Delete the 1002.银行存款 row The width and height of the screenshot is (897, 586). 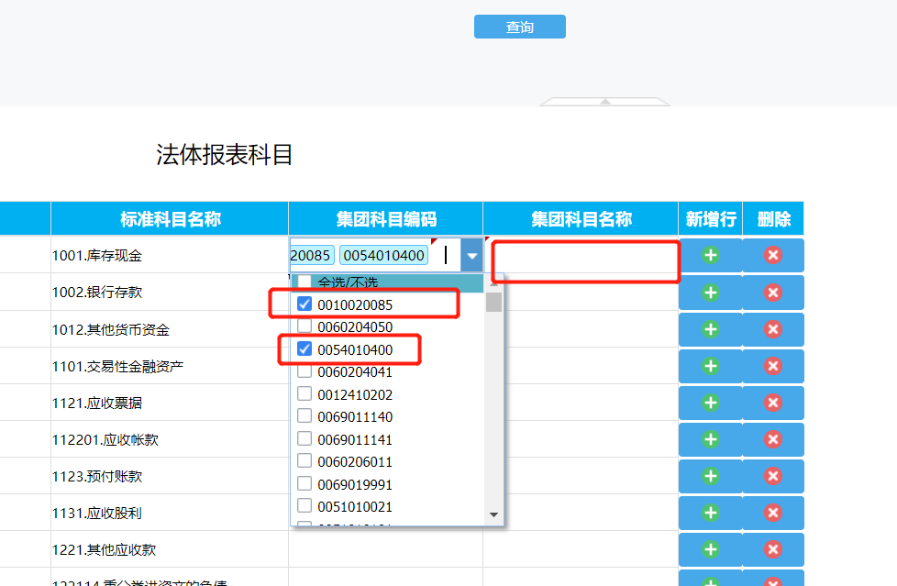773,293
